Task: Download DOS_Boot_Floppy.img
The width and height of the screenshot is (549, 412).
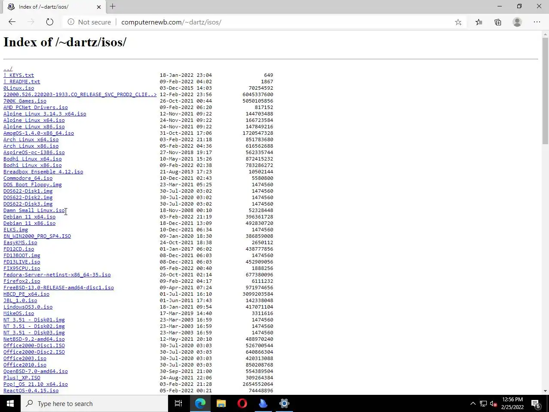Action: point(33,185)
